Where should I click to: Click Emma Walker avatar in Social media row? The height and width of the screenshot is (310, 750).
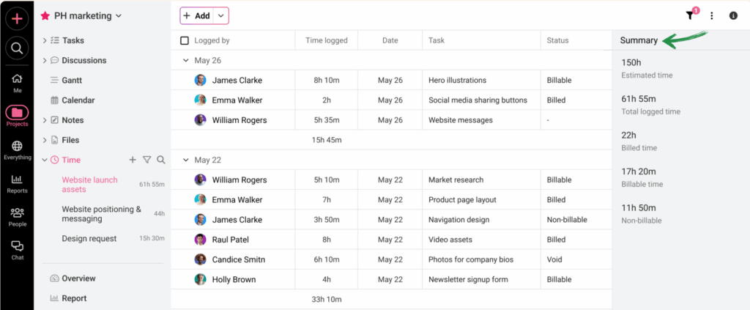point(201,100)
